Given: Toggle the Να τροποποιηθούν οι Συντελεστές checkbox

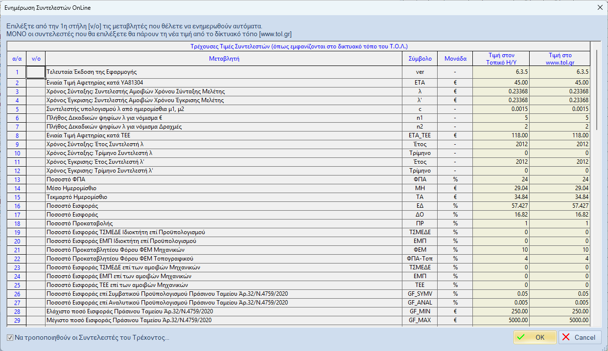Looking at the screenshot, I should tap(10, 338).
